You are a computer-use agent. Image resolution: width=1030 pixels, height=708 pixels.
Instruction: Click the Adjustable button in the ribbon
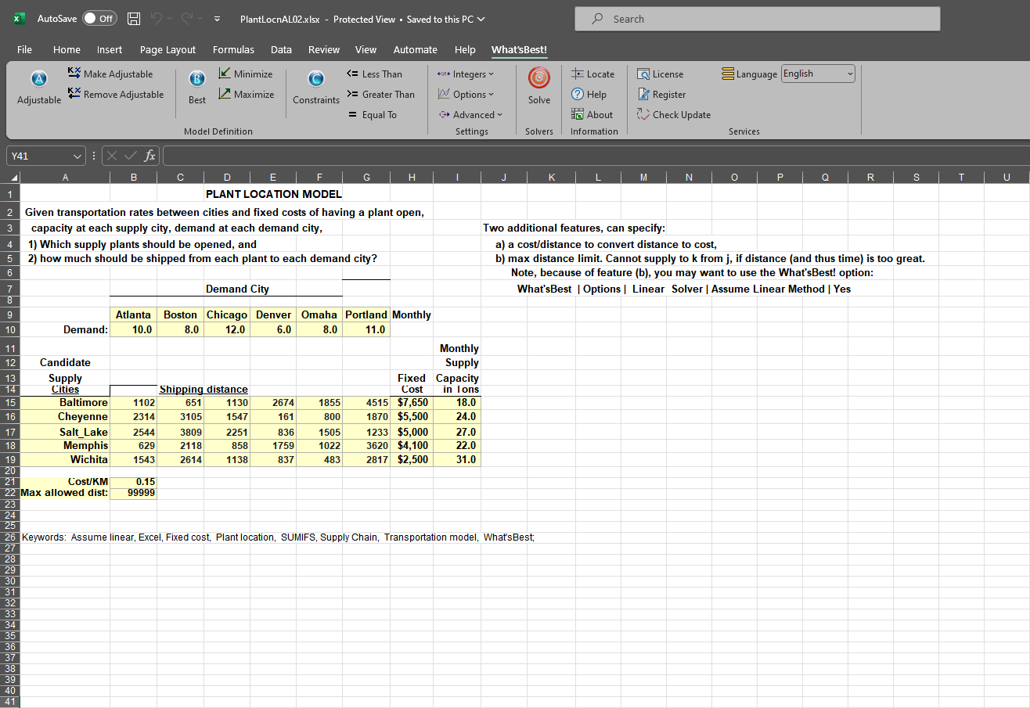click(x=38, y=88)
